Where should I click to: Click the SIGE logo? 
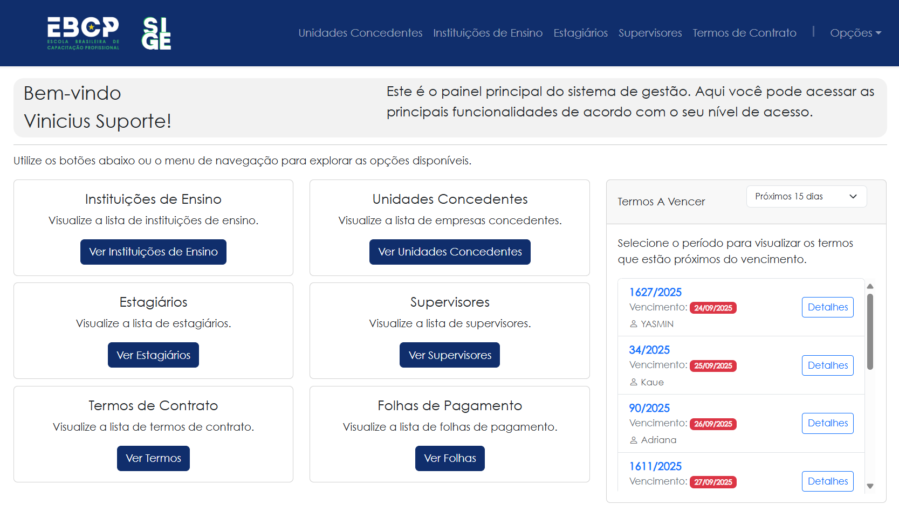(x=156, y=33)
